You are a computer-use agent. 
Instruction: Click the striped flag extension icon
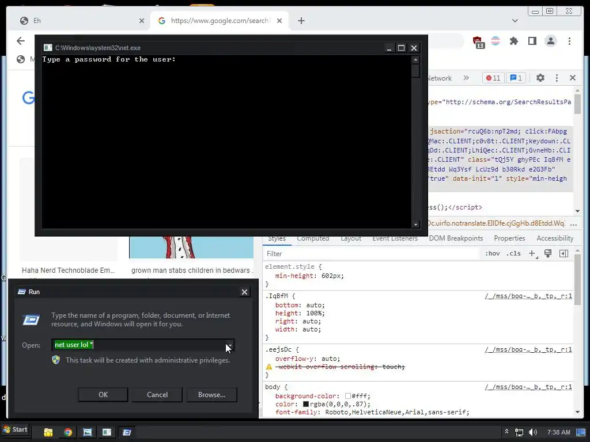(496, 41)
